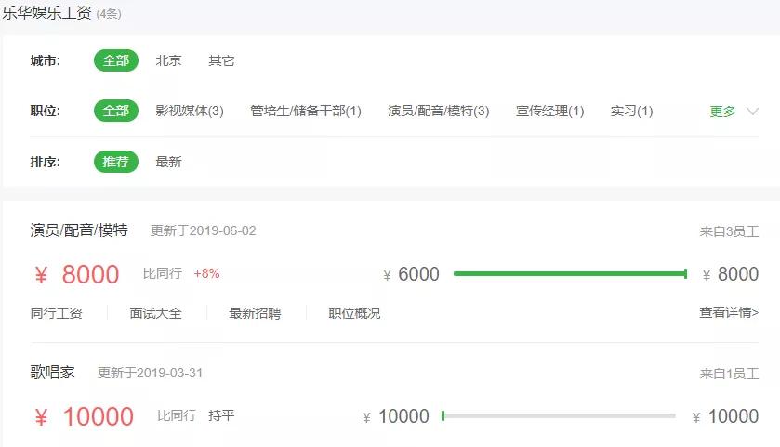Click 来自1员工 source text
The width and height of the screenshot is (780, 447).
(x=729, y=374)
